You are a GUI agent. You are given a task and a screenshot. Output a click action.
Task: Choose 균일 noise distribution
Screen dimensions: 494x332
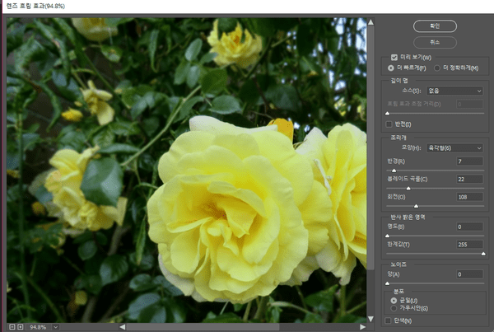coord(394,301)
